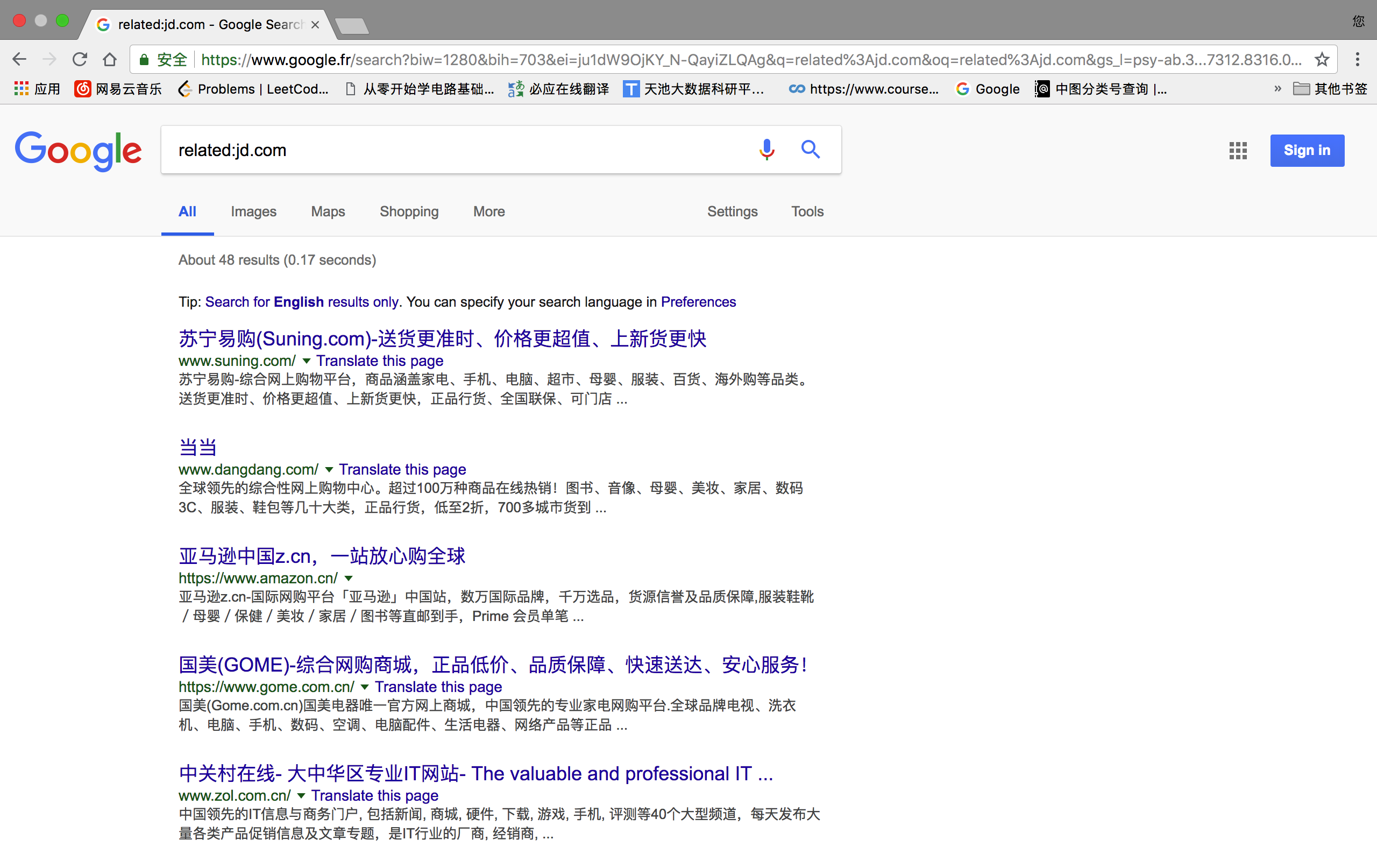
Task: Bookmark this page with the star icon
Action: click(1322, 59)
